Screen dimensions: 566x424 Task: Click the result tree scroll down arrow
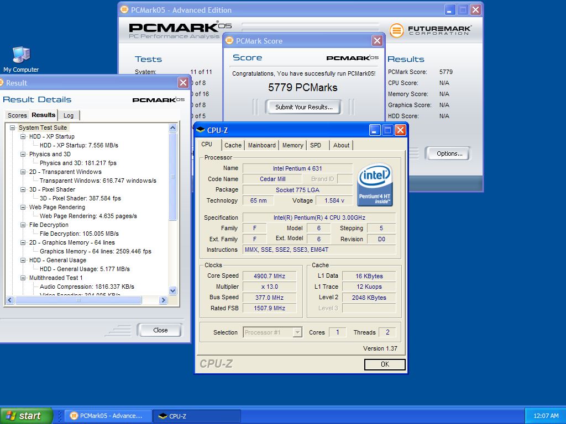click(x=172, y=290)
